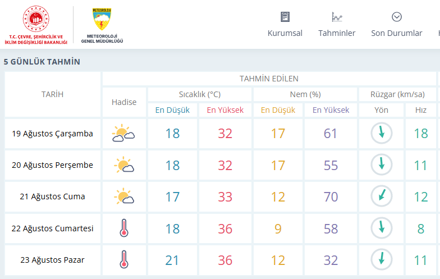The width and height of the screenshot is (440, 279).
Task: Click the Rüzgar (km/sa) column header
Action: (397, 94)
